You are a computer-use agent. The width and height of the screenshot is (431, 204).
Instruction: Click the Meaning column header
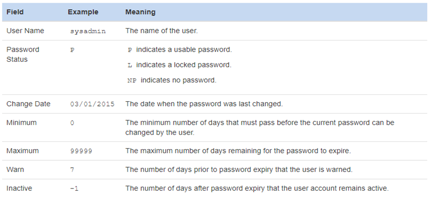(140, 12)
